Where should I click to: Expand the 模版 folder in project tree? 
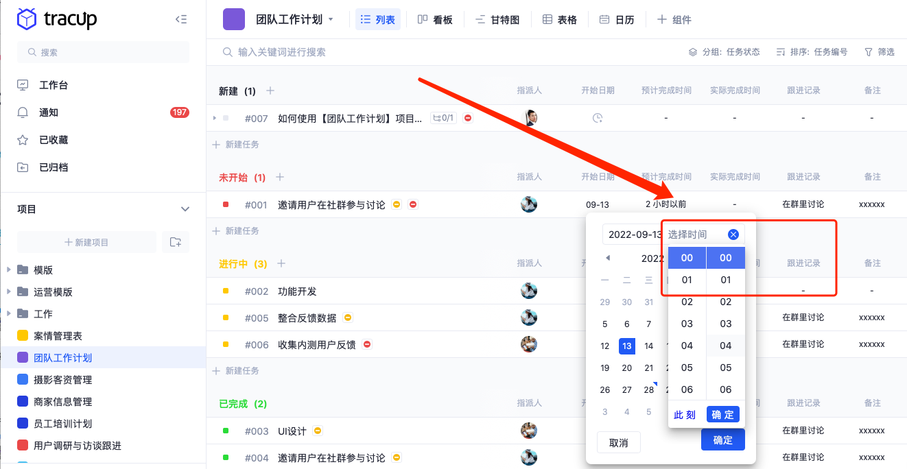[9, 269]
